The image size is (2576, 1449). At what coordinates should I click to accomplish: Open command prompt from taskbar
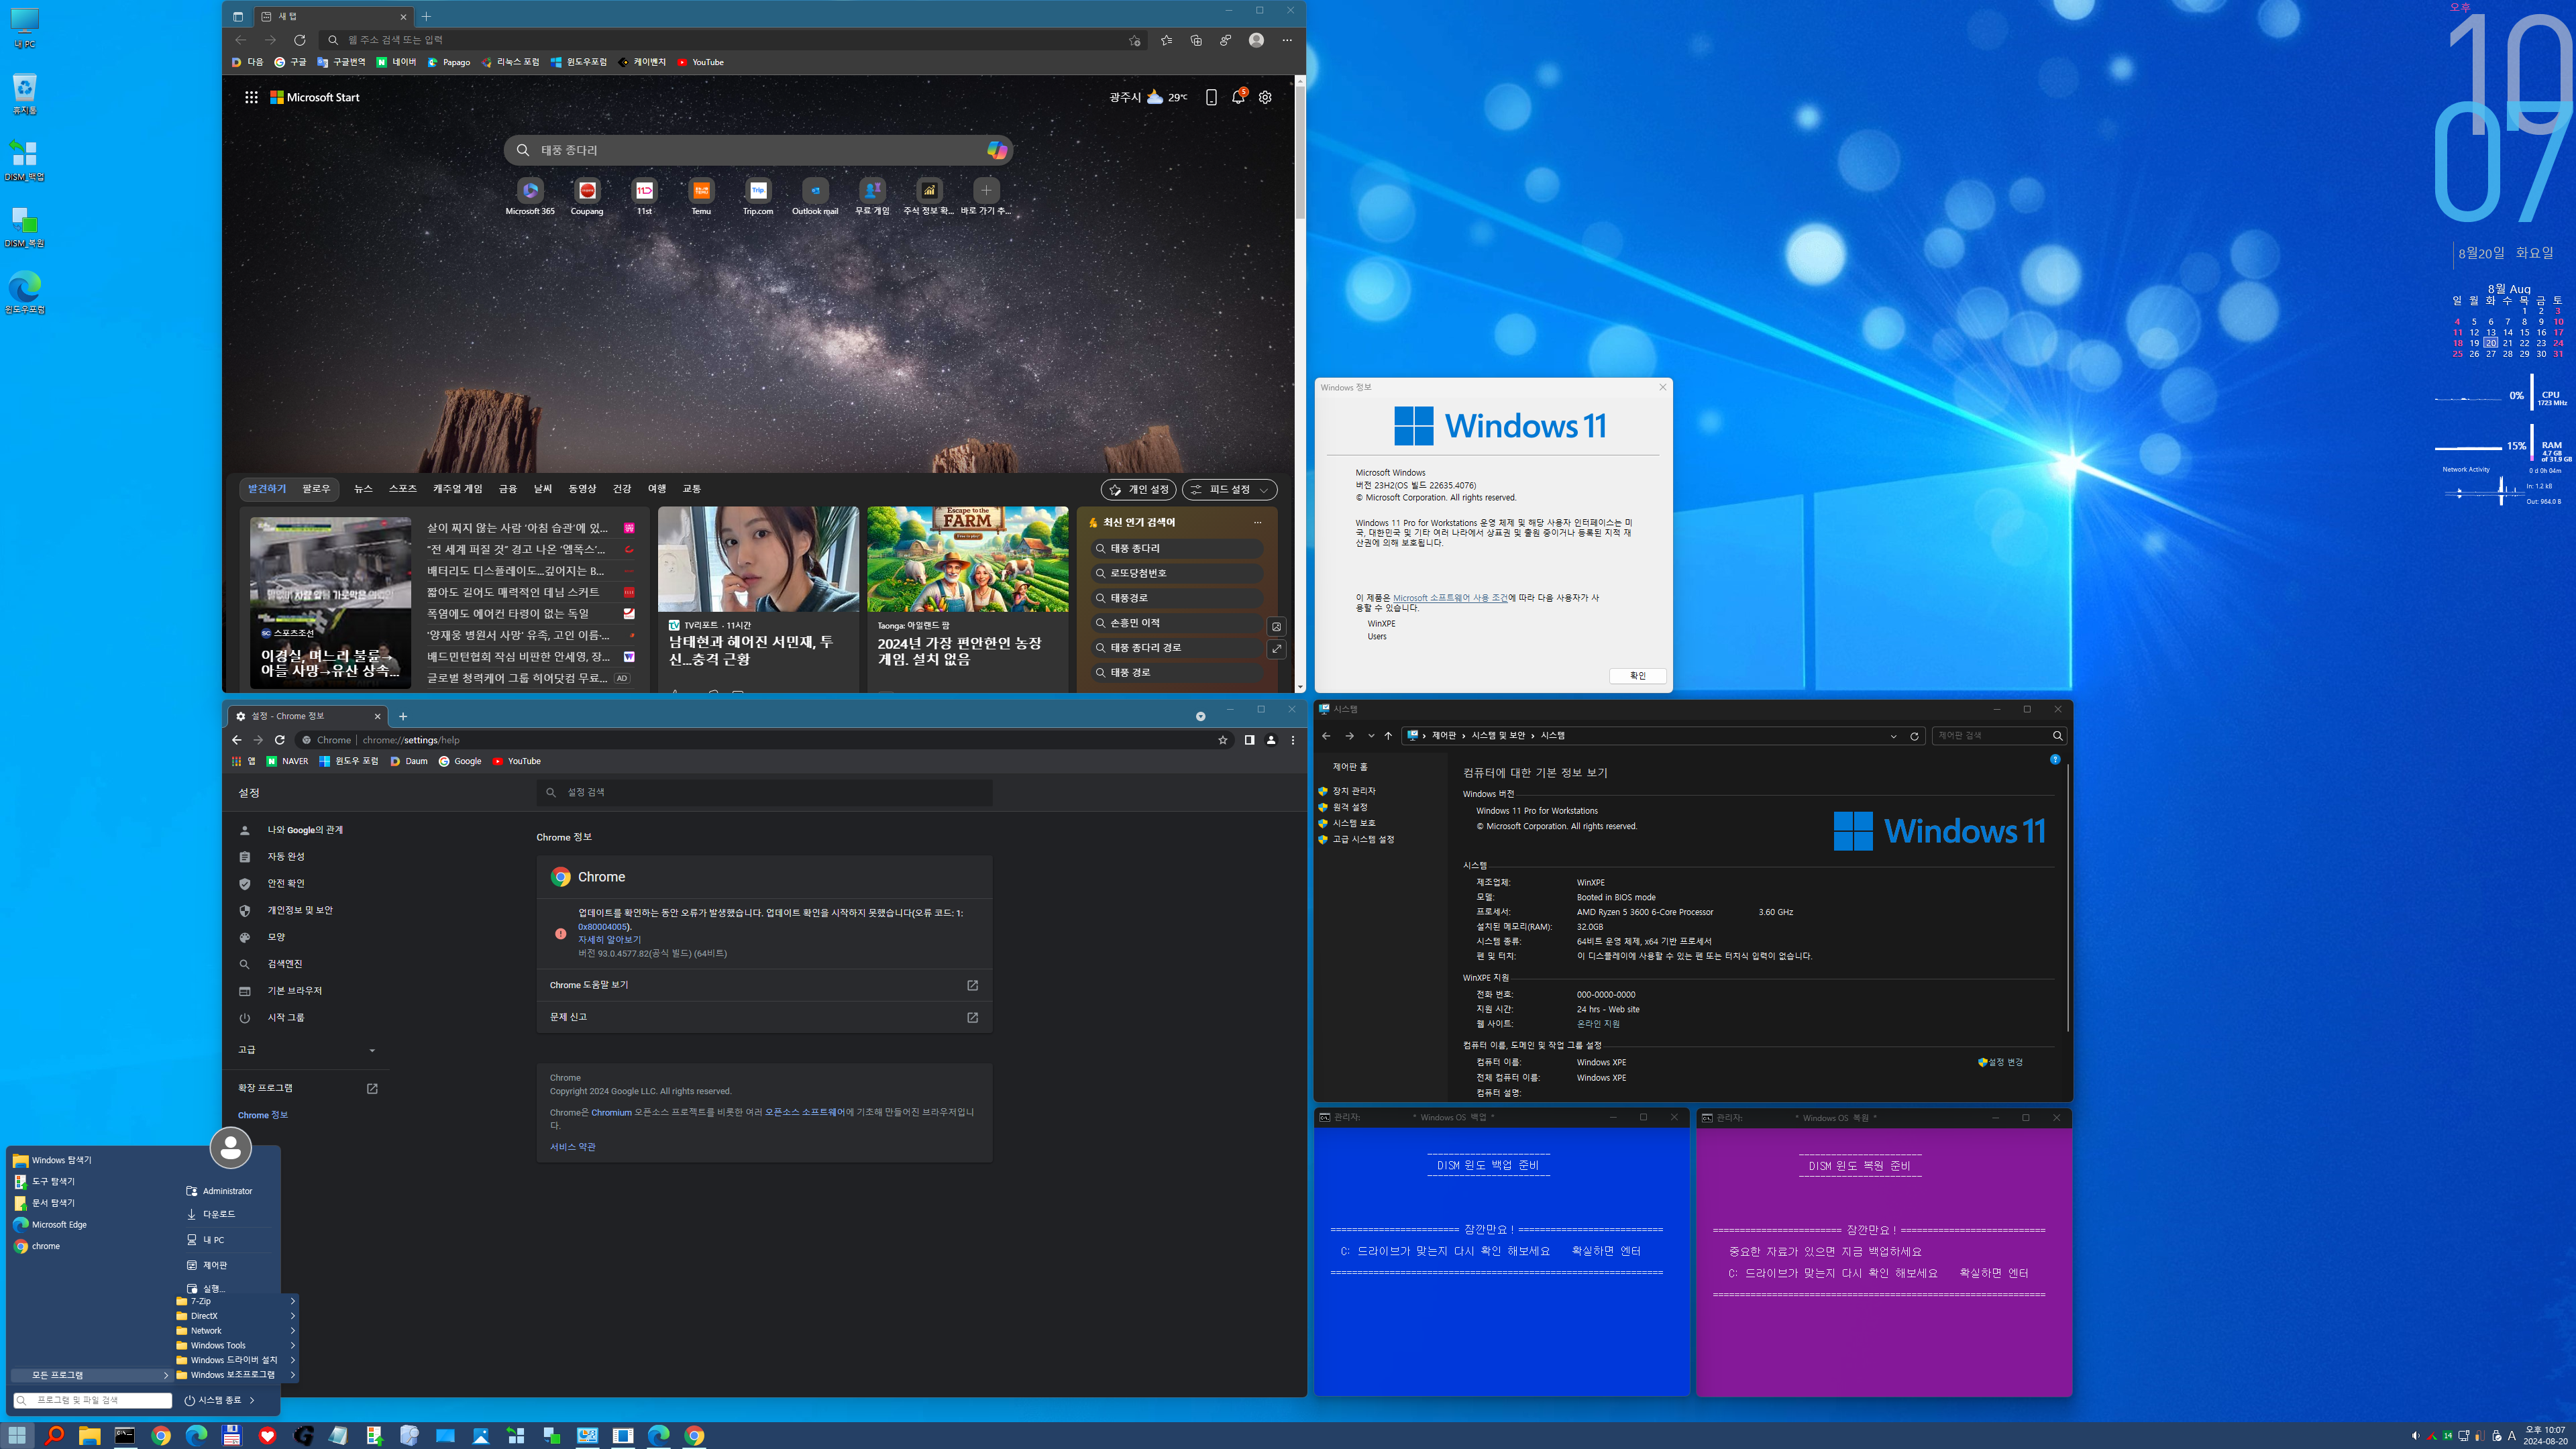click(125, 1436)
